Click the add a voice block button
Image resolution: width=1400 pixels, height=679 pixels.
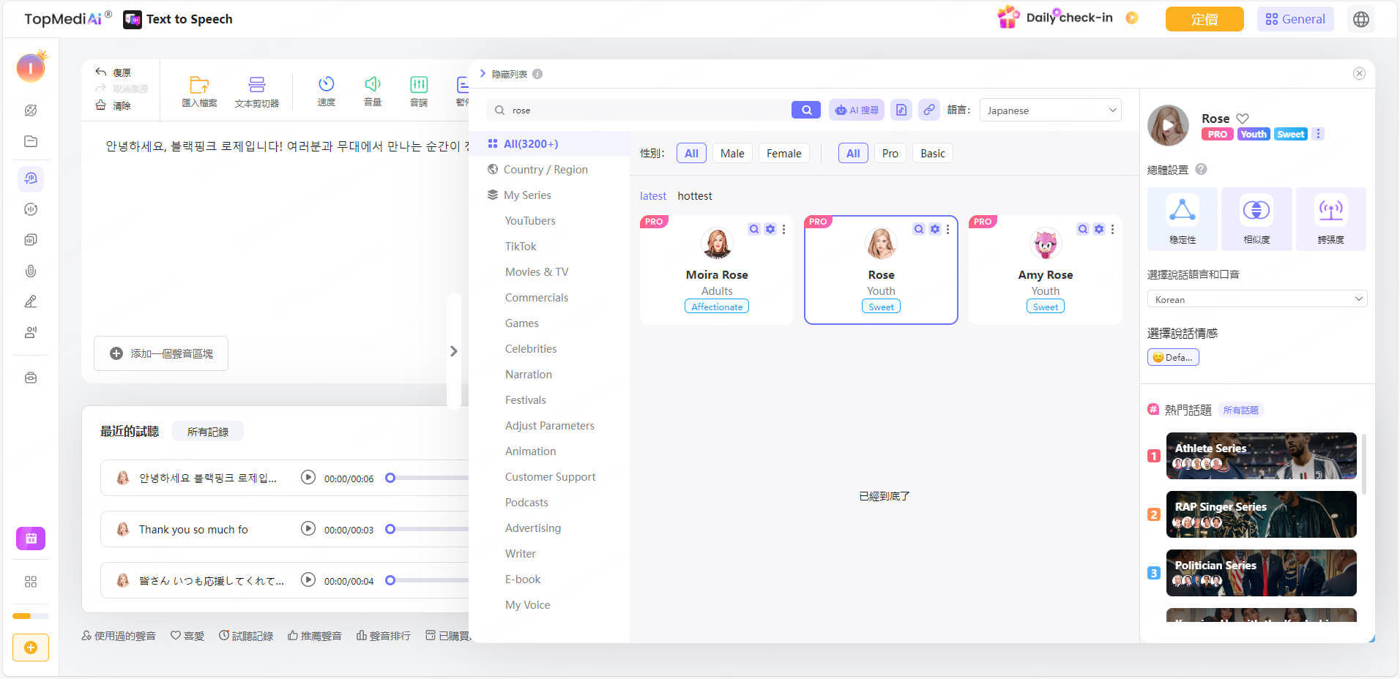(x=161, y=353)
